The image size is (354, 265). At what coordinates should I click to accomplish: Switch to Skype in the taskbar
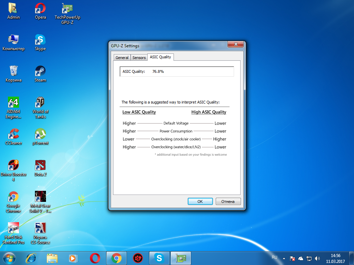(x=159, y=258)
